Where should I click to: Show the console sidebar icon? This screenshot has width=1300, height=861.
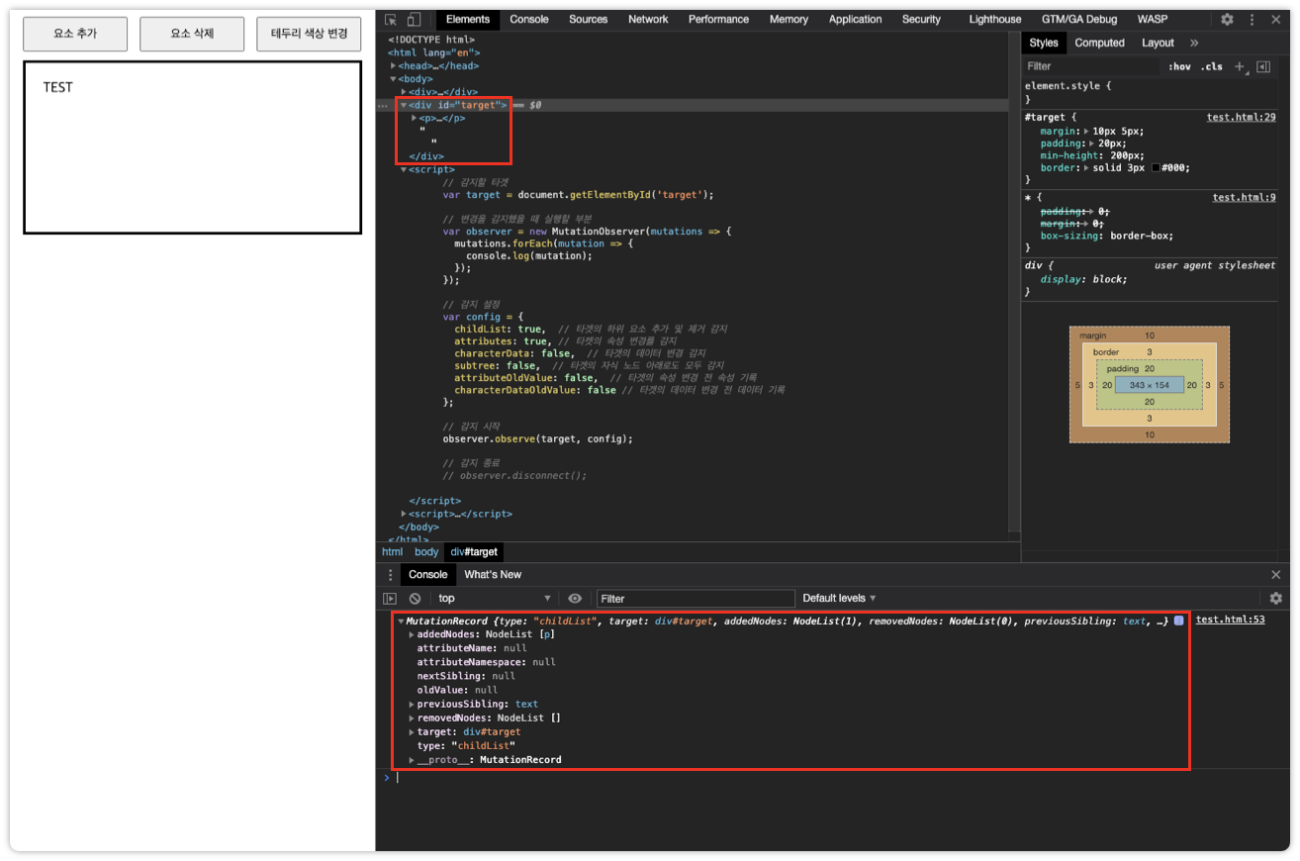[x=390, y=598]
